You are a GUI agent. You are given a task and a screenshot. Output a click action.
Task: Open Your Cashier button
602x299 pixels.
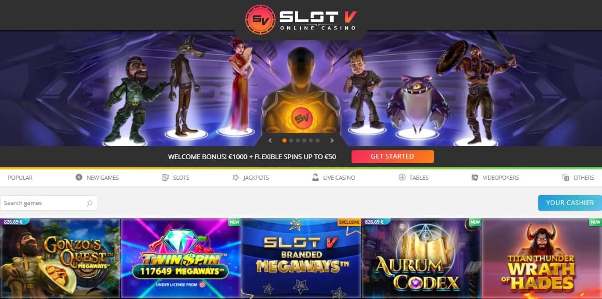(570, 203)
